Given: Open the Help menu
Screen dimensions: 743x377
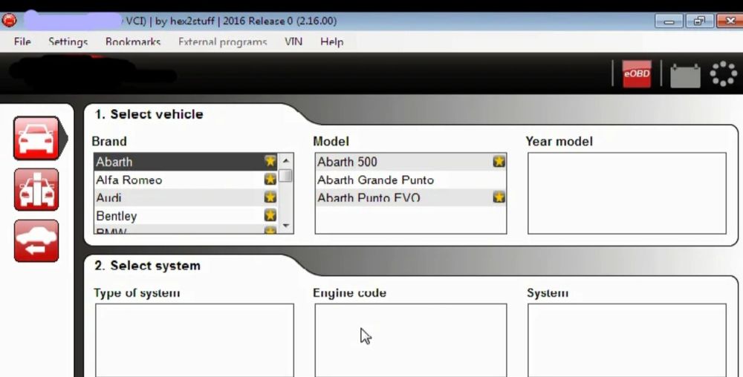Looking at the screenshot, I should [331, 42].
